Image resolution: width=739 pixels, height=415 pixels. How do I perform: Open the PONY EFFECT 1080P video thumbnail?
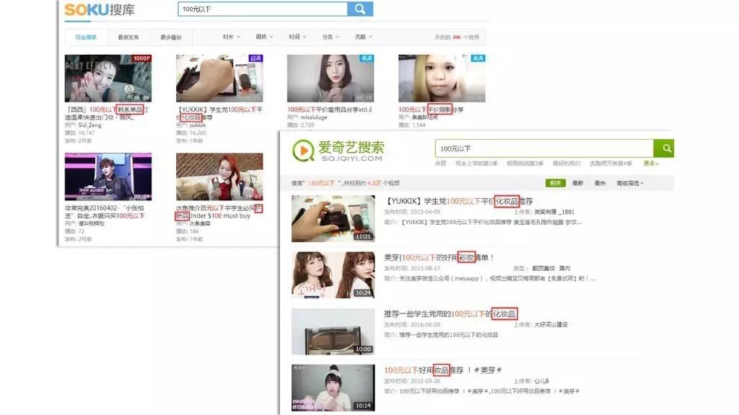(x=108, y=78)
